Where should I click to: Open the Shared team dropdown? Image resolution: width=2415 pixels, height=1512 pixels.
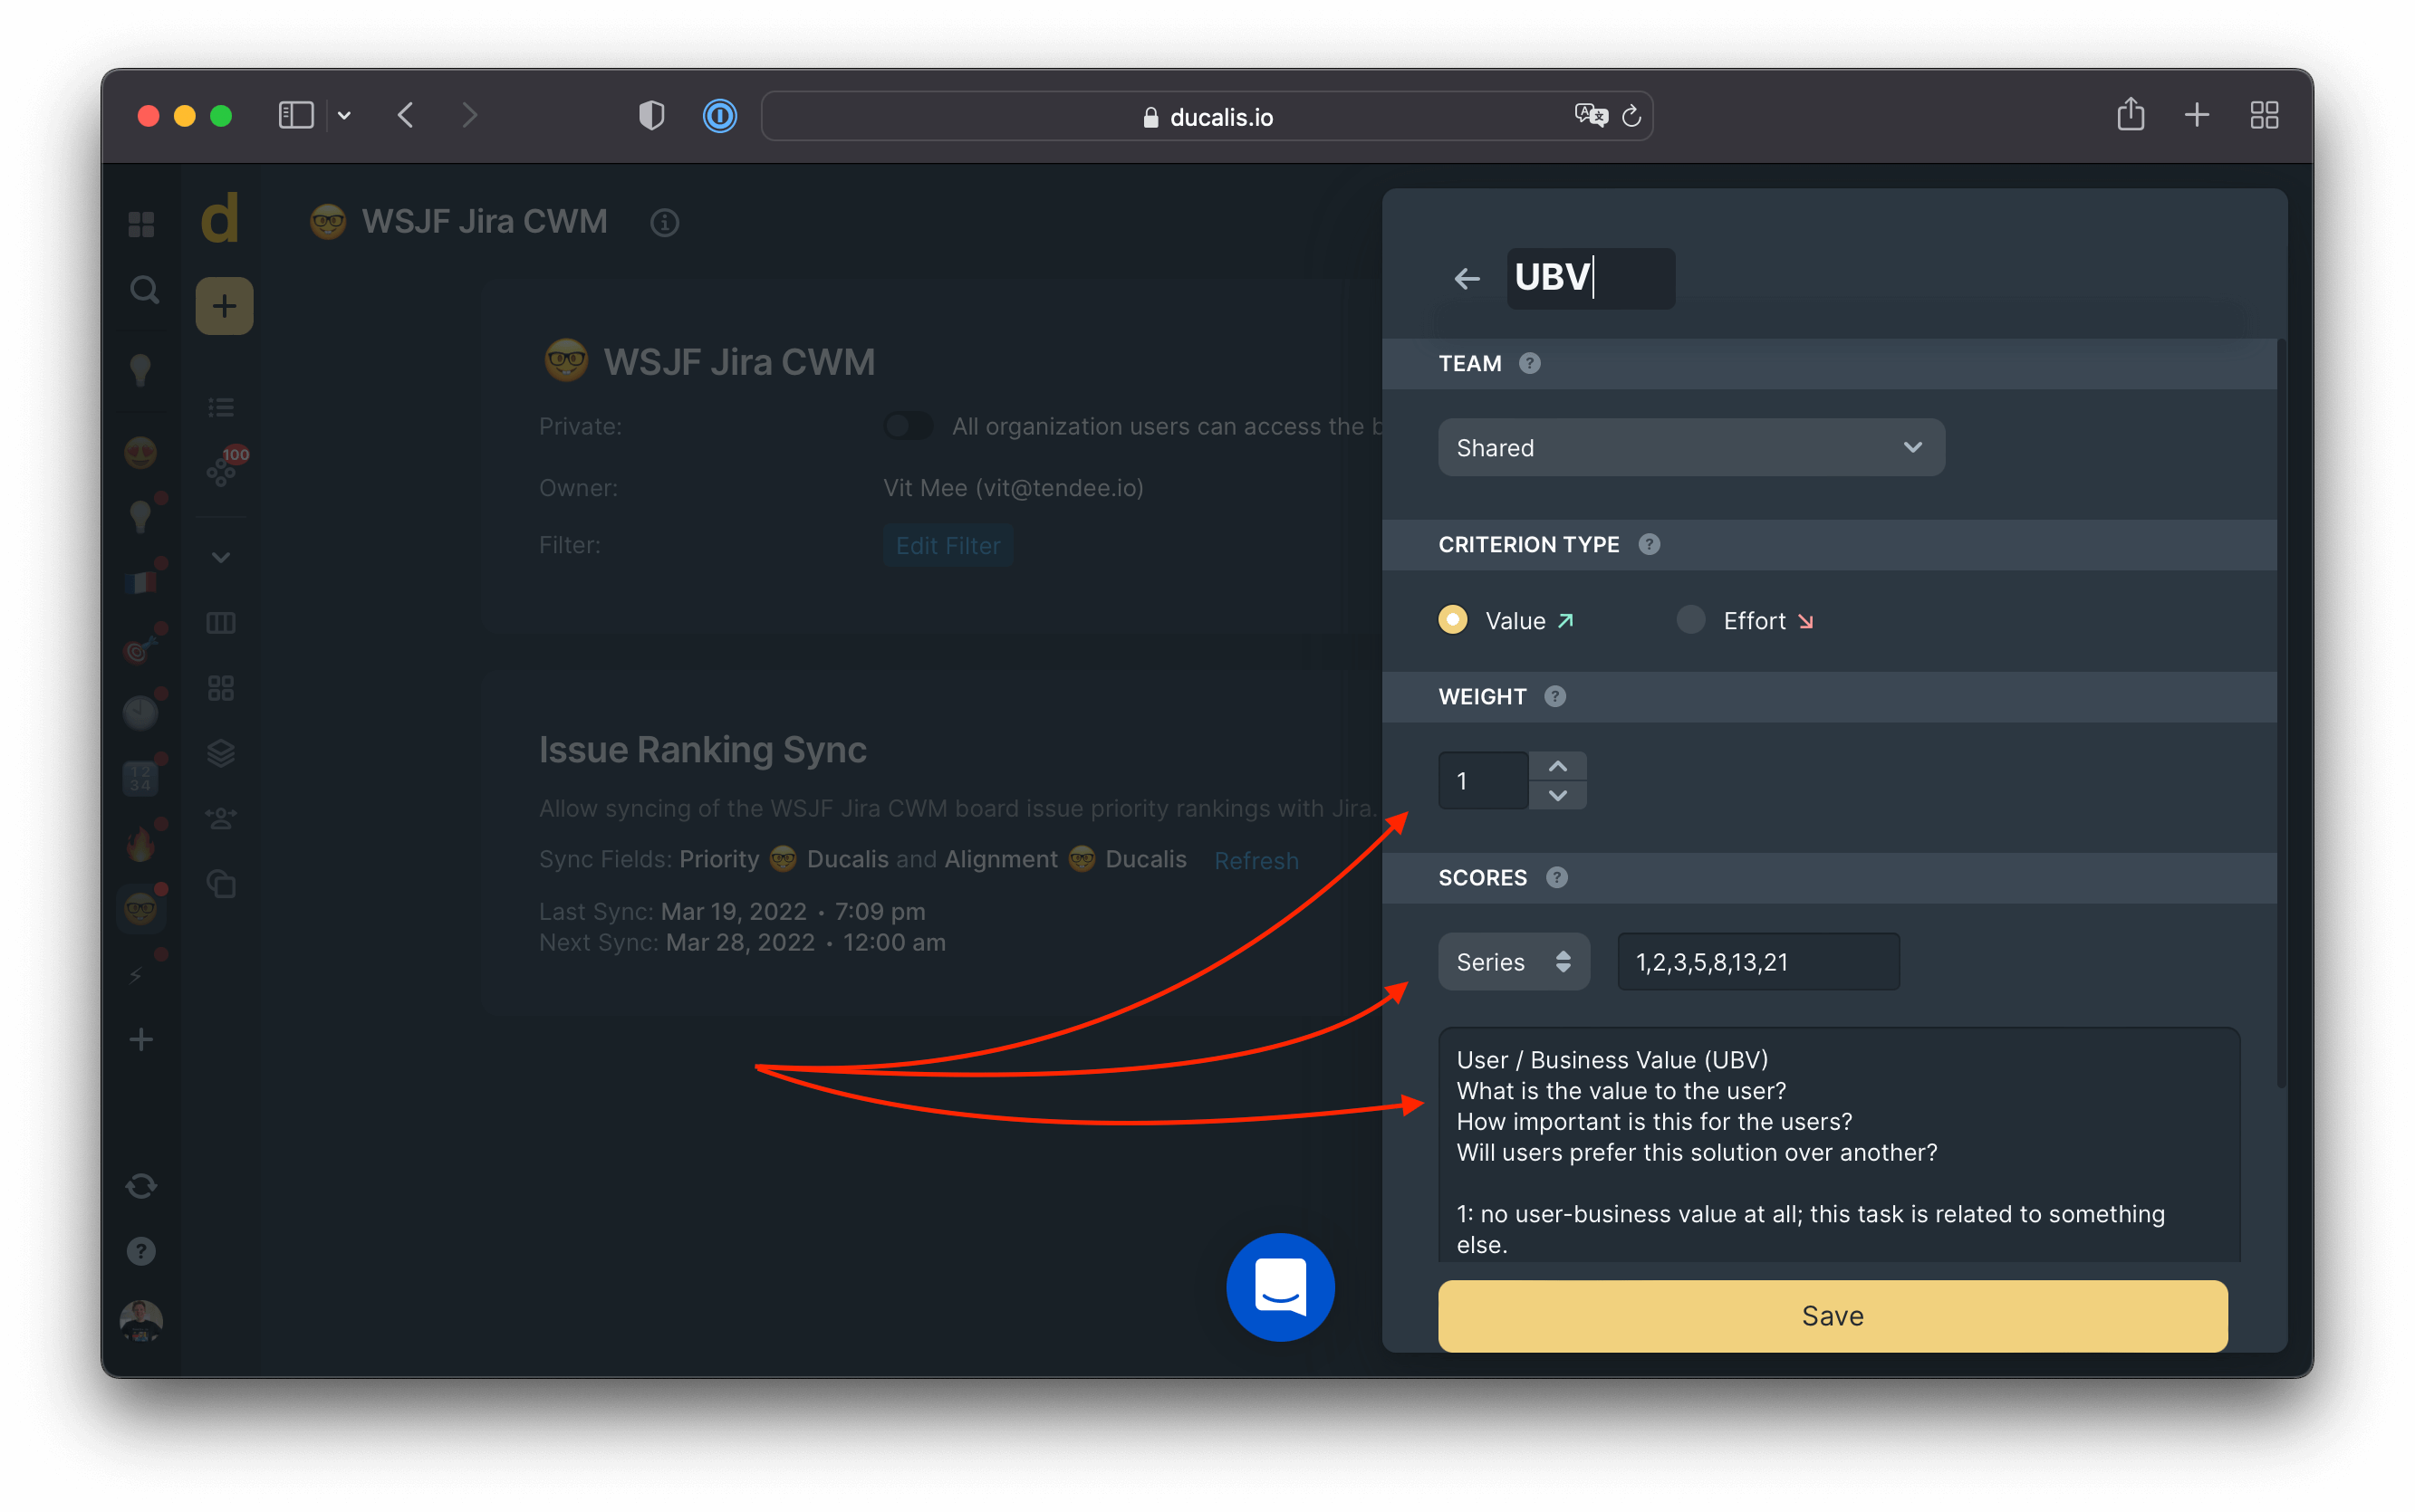pos(1690,447)
